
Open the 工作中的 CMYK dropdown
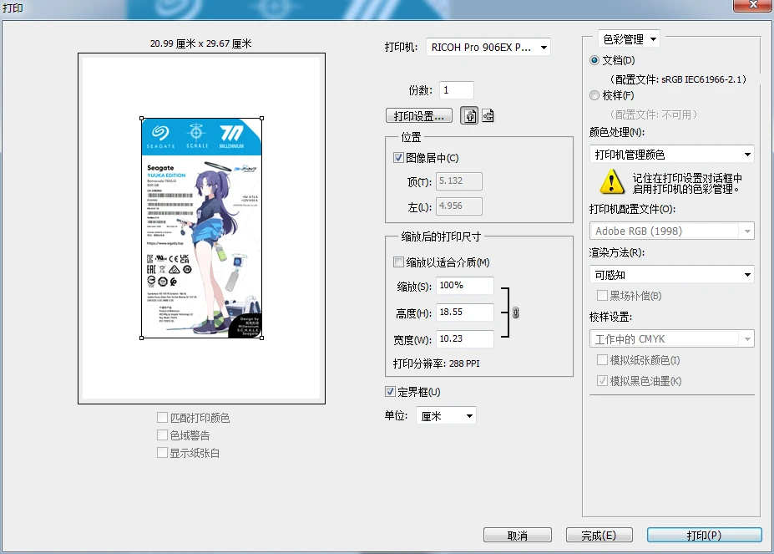(672, 339)
